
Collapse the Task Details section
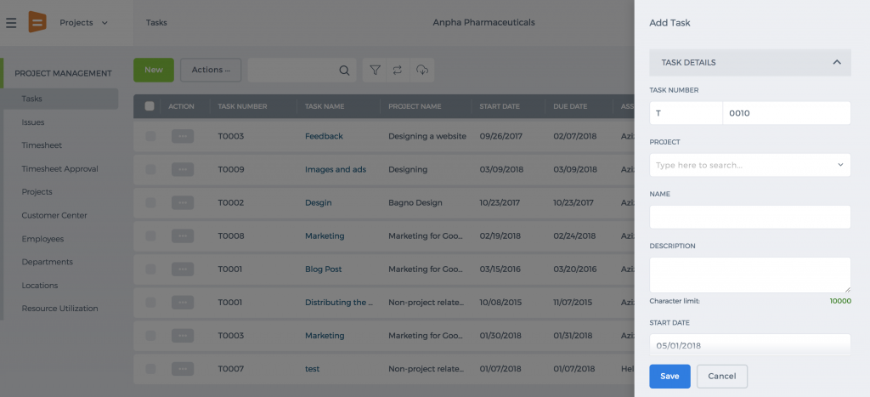(x=837, y=62)
